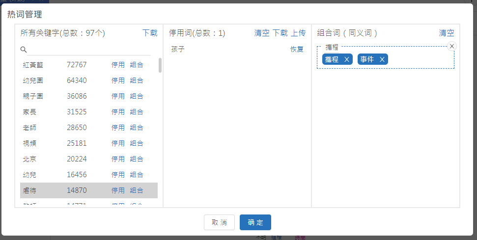Image resolution: width=477 pixels, height=240 pixels.
Task: Disable the keyword 親子園
Action: pyautogui.click(x=118, y=96)
